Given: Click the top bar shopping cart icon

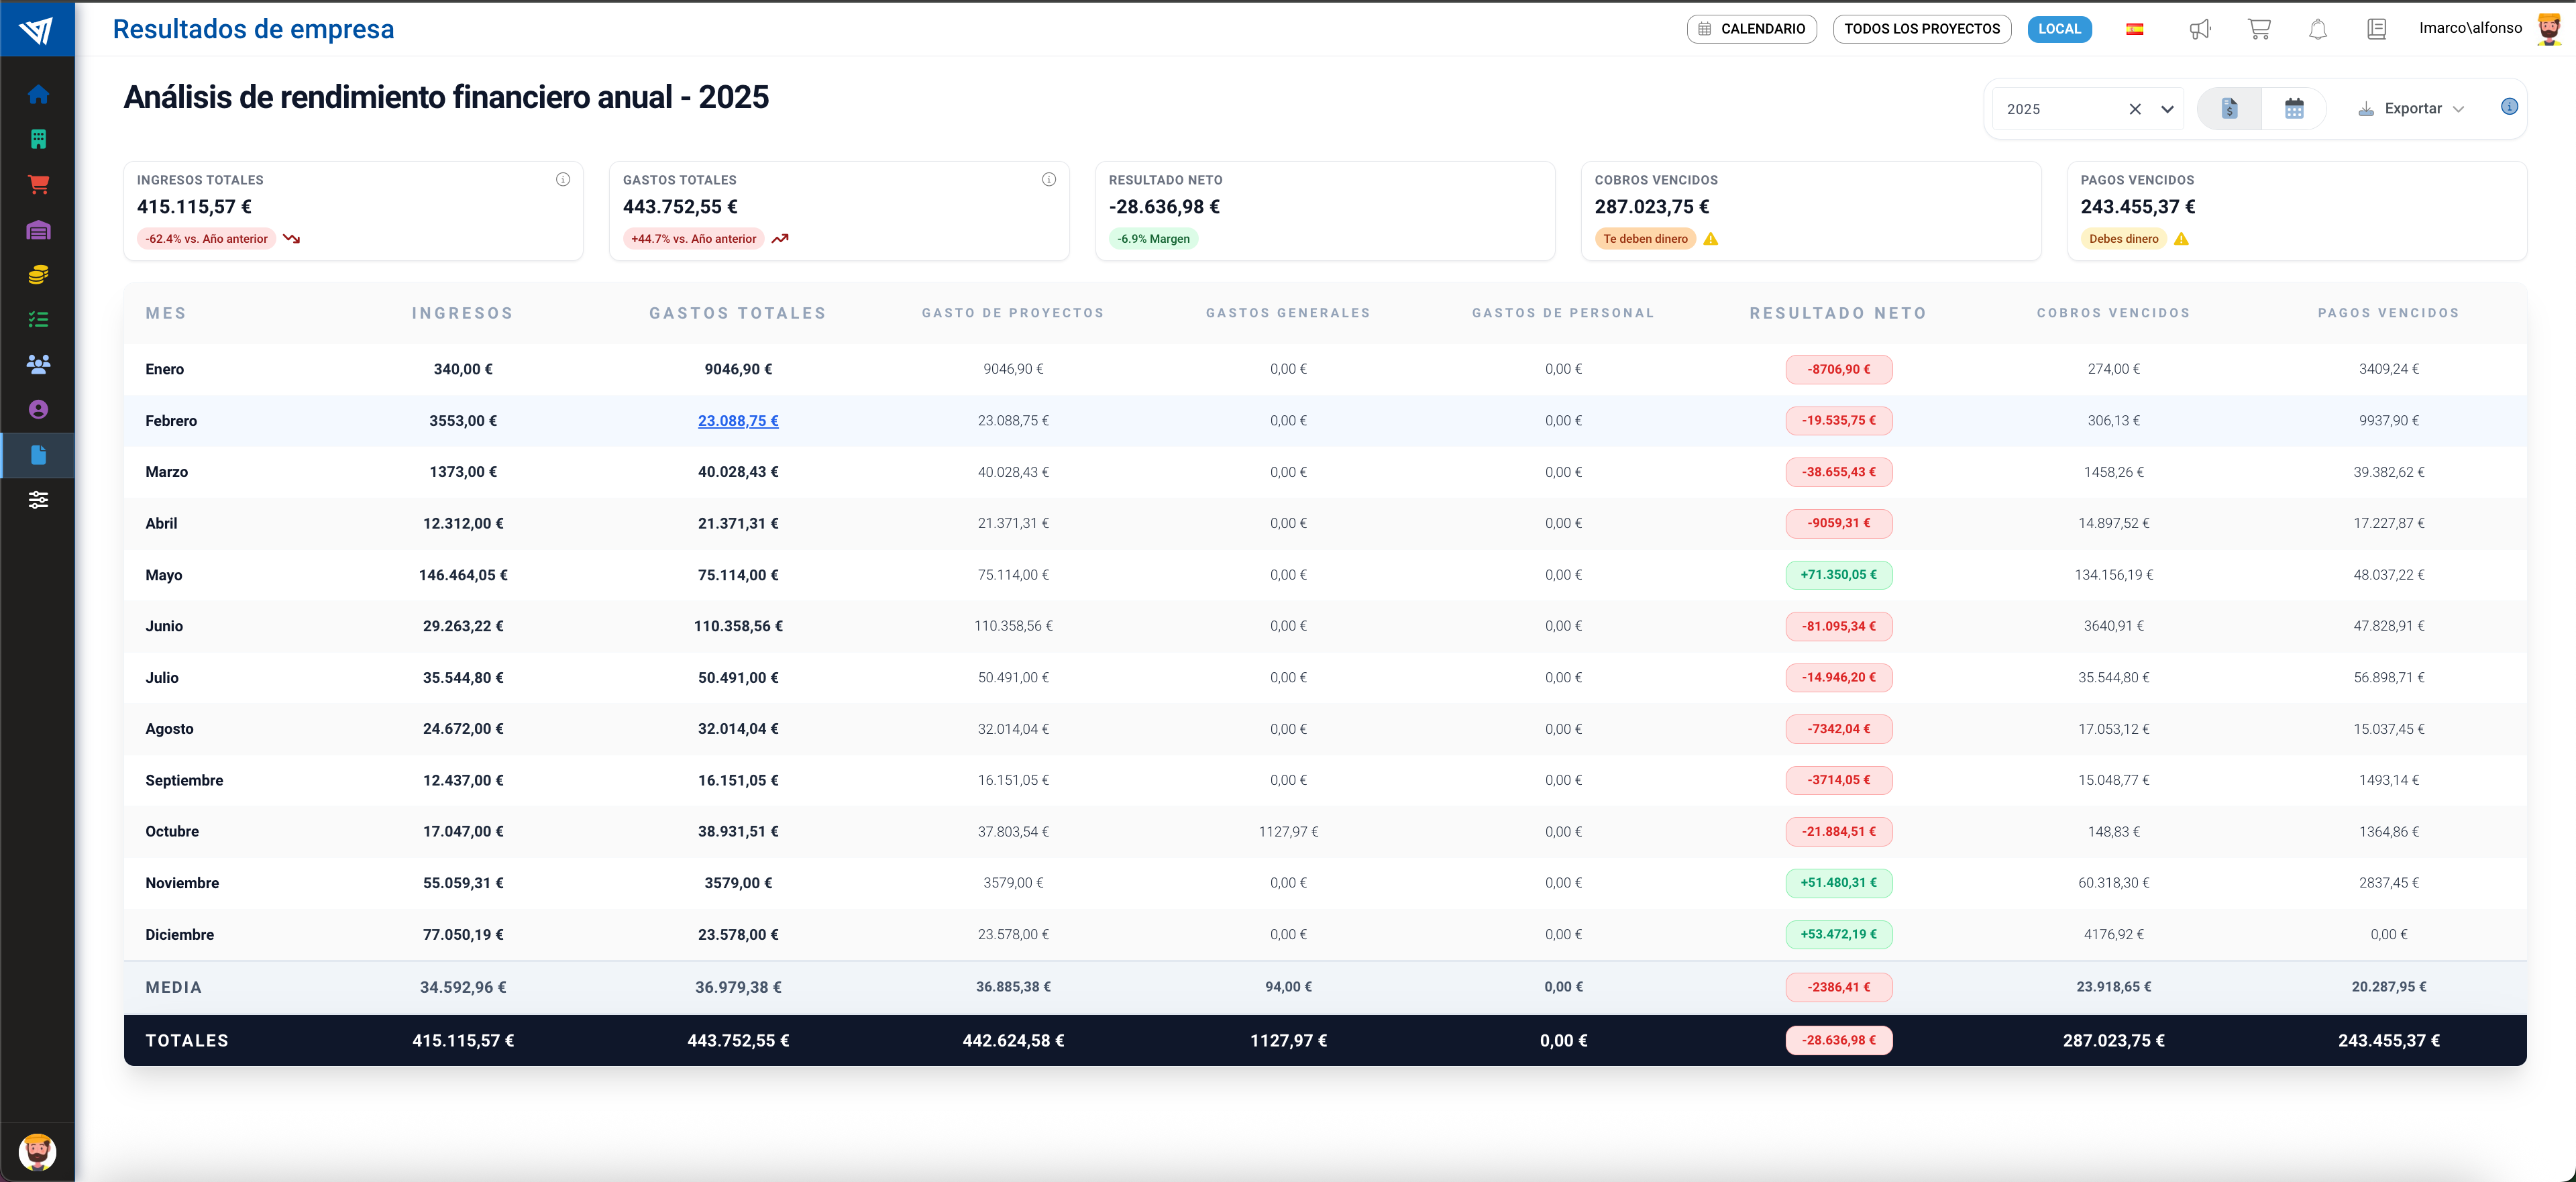Looking at the screenshot, I should [2258, 29].
